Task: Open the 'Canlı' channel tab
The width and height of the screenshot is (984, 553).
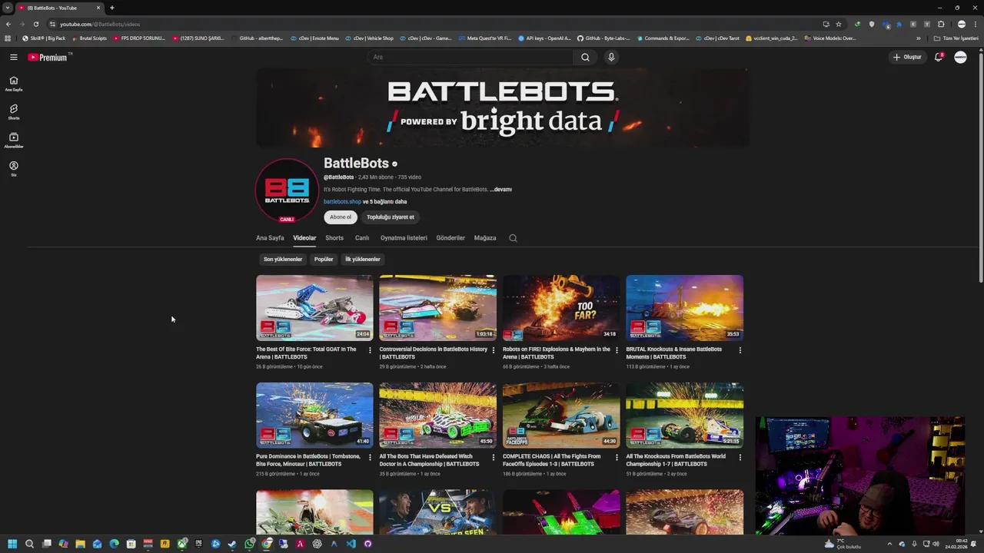Action: tap(362, 238)
